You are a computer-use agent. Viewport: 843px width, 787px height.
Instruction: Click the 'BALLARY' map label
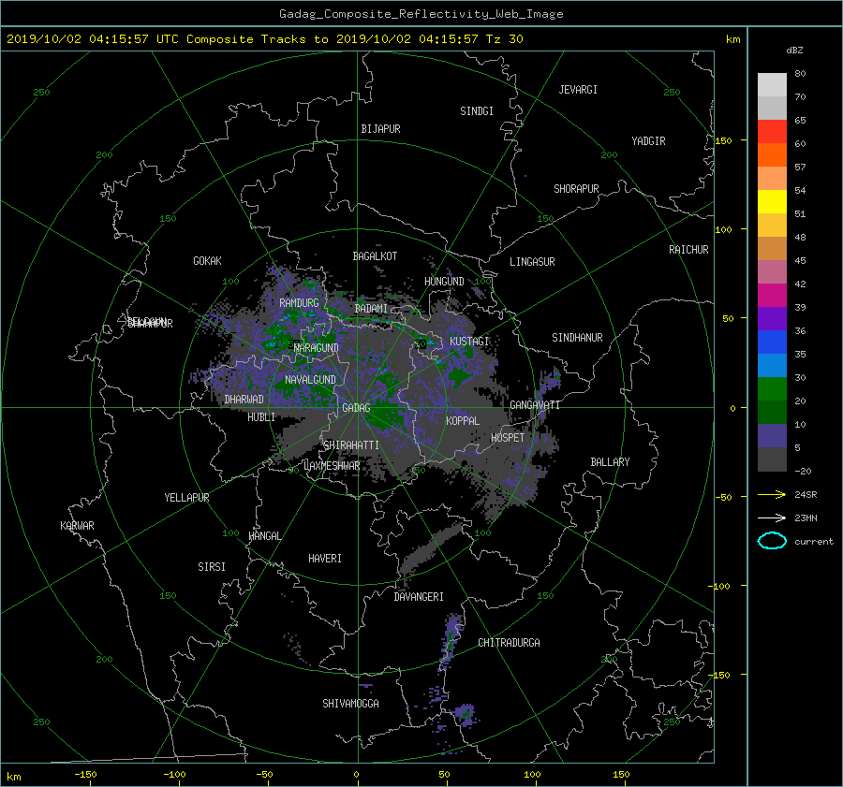pyautogui.click(x=610, y=462)
